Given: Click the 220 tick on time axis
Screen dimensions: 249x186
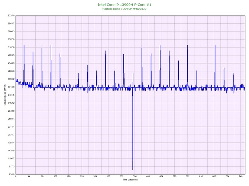Looking at the screenshot, I should click(82, 176).
